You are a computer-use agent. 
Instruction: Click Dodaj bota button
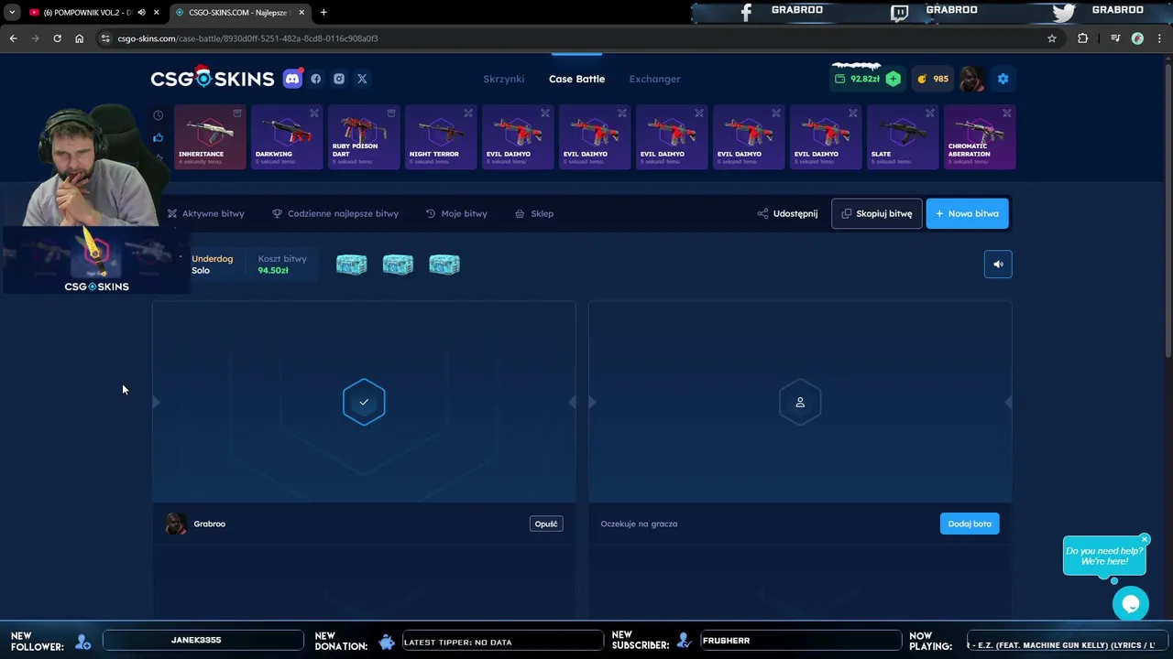(970, 524)
